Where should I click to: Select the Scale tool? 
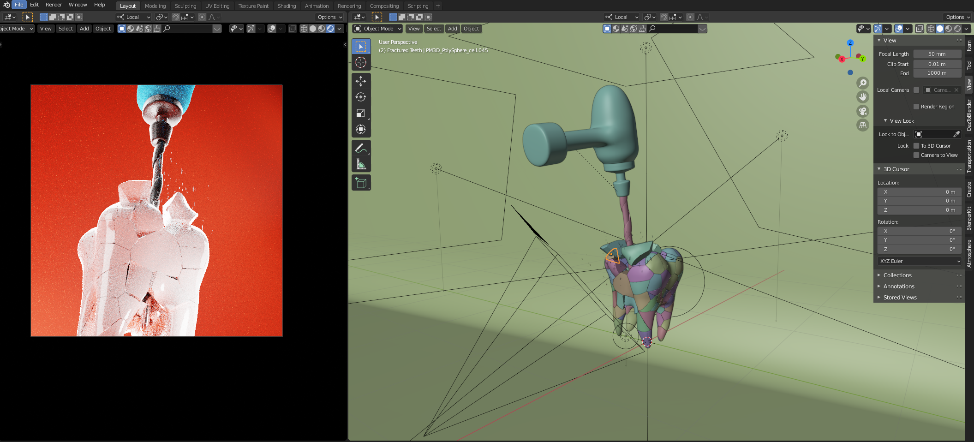point(361,113)
